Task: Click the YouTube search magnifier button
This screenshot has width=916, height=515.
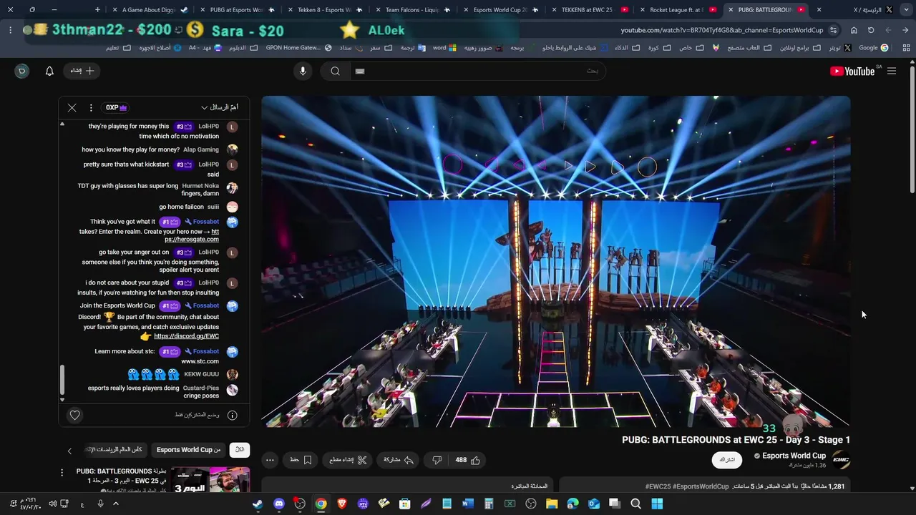Action: click(x=335, y=71)
